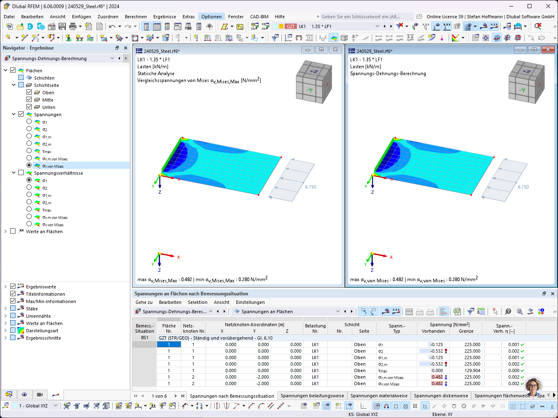
Task: Toggle the Flächen checkbox
Action: point(13,71)
